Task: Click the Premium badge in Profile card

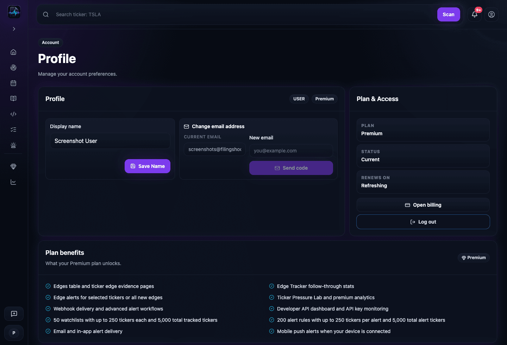Action: tap(325, 99)
